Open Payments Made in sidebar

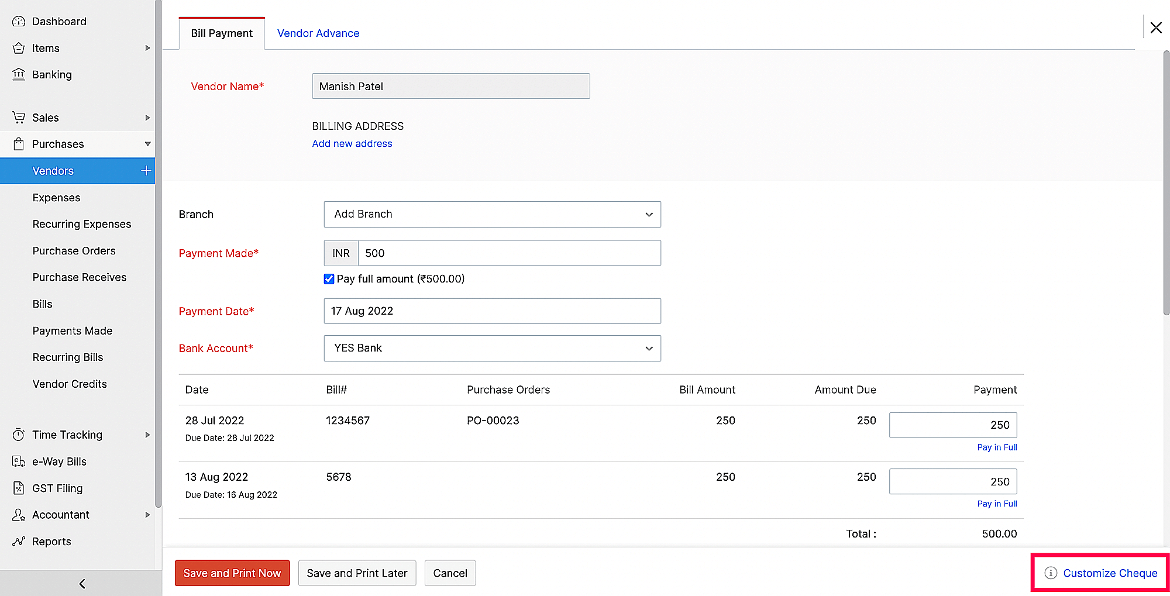tap(73, 330)
